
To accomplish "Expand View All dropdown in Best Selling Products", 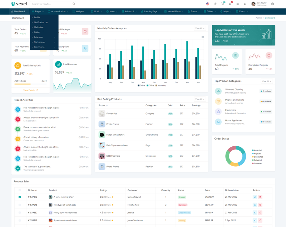I will pyautogui.click(x=199, y=99).
